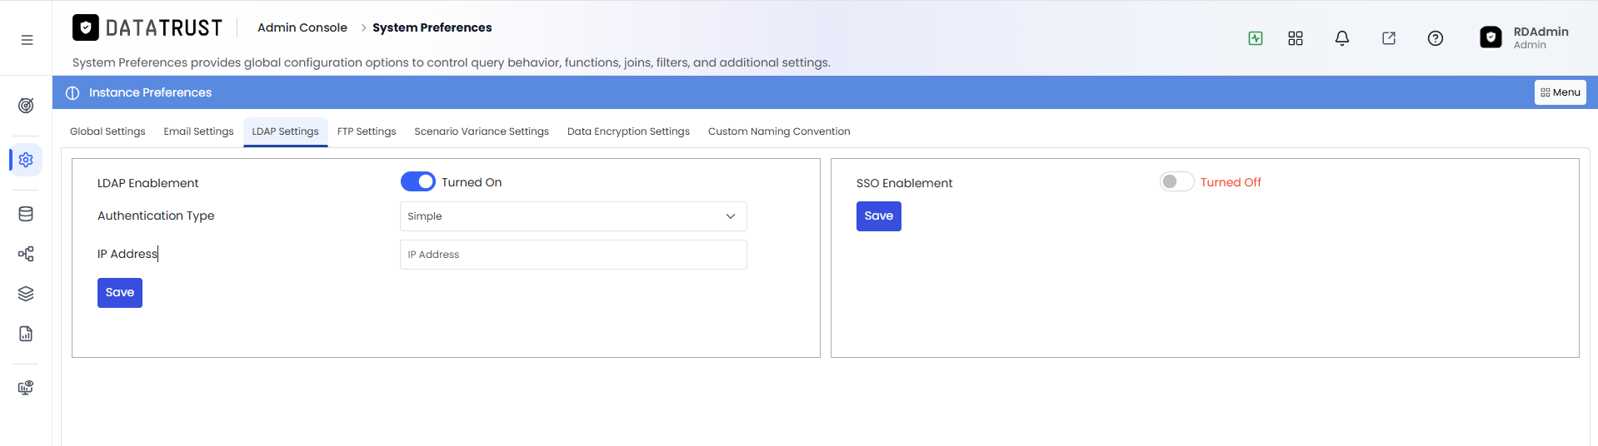Click the RDAdmin profile avatar
Image resolution: width=1598 pixels, height=446 pixels.
click(1491, 37)
